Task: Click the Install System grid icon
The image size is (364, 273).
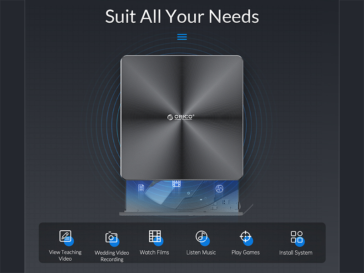Action: [296, 237]
